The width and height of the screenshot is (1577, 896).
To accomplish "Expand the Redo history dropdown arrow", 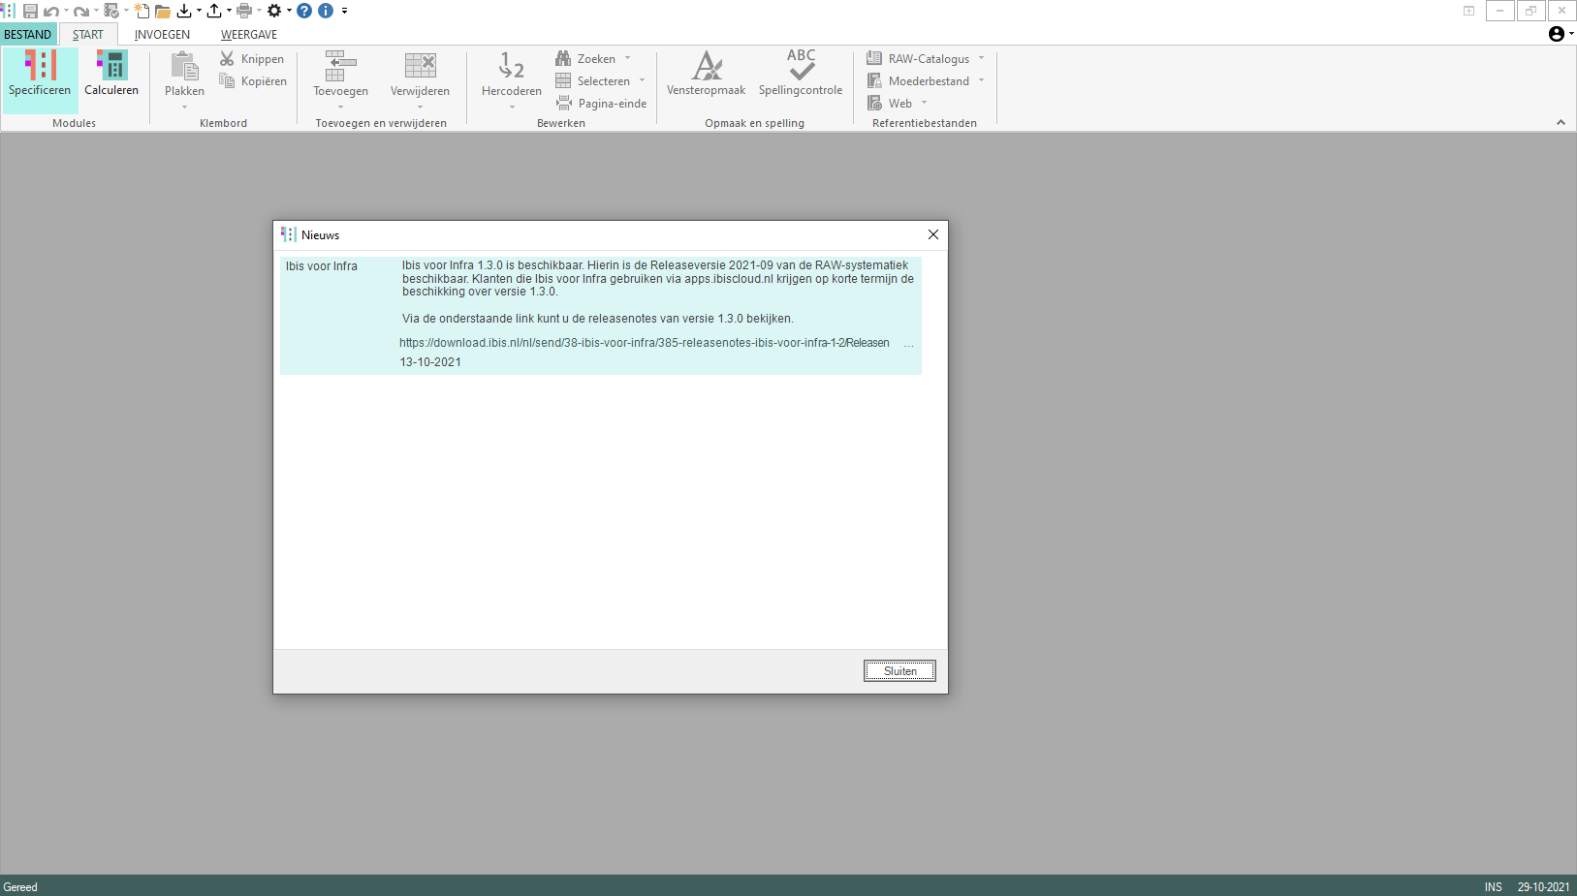I will (x=96, y=11).
